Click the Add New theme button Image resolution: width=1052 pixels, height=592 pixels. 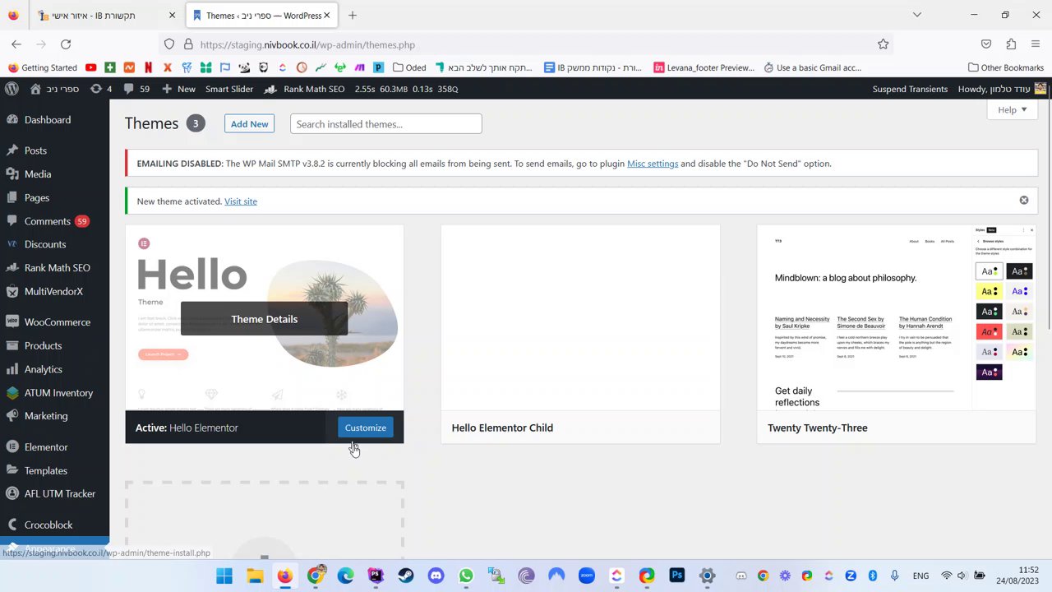click(249, 124)
